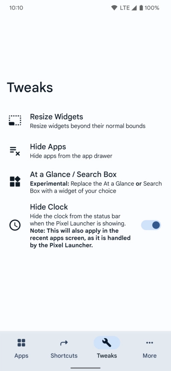171x371 pixels.
Task: Tap the Hide Apps list-remove icon
Action: tap(15, 151)
